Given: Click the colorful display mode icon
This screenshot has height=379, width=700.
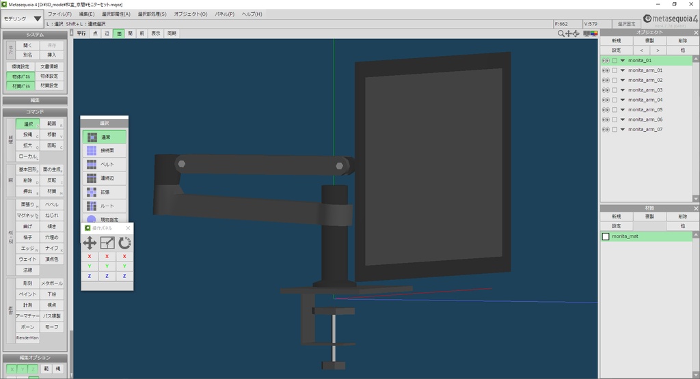Looking at the screenshot, I should (594, 33).
